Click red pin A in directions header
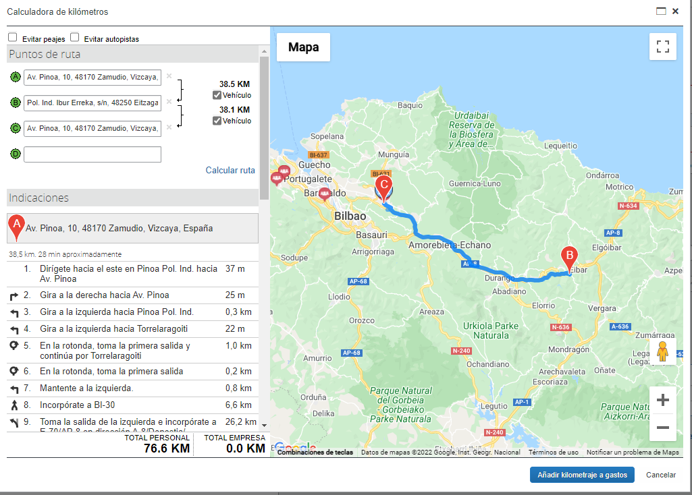Viewport: 692px width, 495px height. (x=16, y=227)
